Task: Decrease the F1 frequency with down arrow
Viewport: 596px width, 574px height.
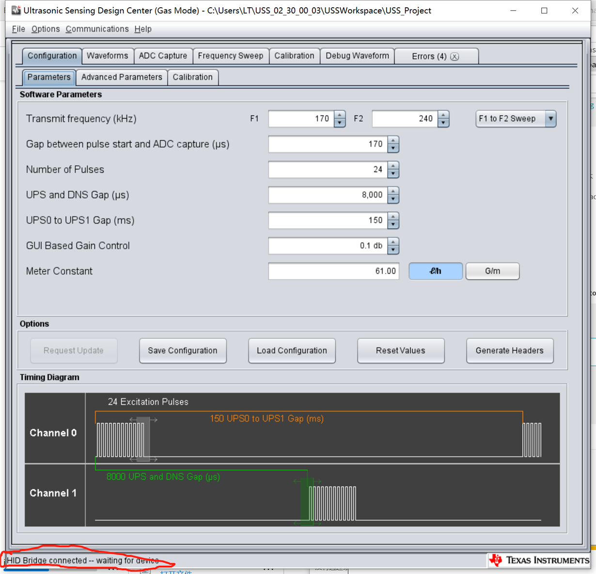Action: coord(340,123)
